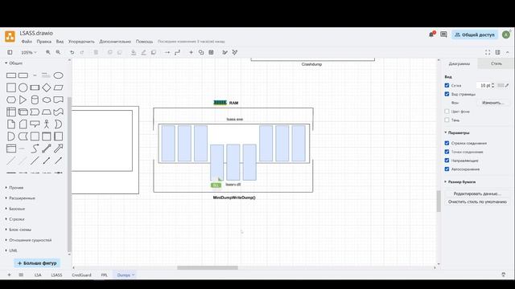Expand the Базовые shapes section
The width and height of the screenshot is (515, 289).
(15, 209)
